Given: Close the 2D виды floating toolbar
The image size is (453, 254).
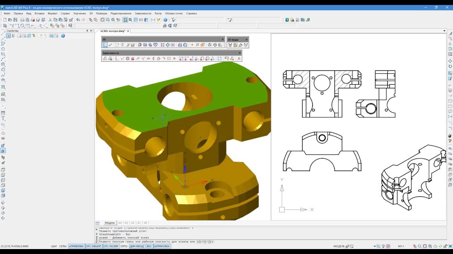Looking at the screenshot, I should coord(247,39).
